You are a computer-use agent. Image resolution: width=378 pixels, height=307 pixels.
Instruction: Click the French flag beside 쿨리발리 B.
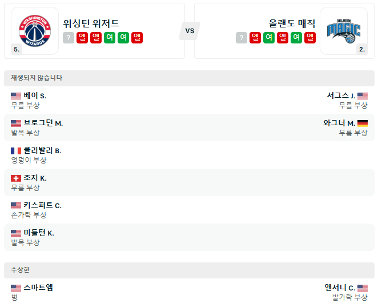(x=16, y=151)
